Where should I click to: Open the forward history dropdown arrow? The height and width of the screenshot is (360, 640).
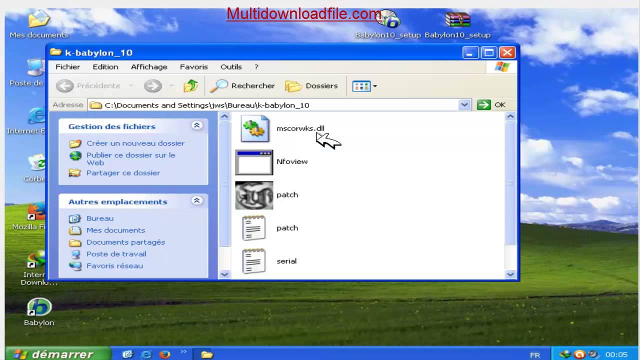point(171,86)
